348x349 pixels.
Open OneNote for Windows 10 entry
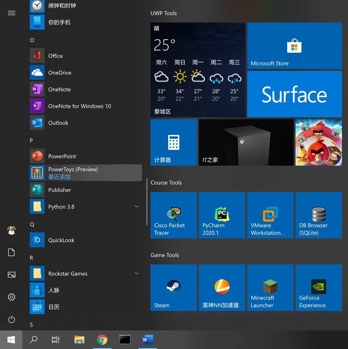(x=80, y=106)
